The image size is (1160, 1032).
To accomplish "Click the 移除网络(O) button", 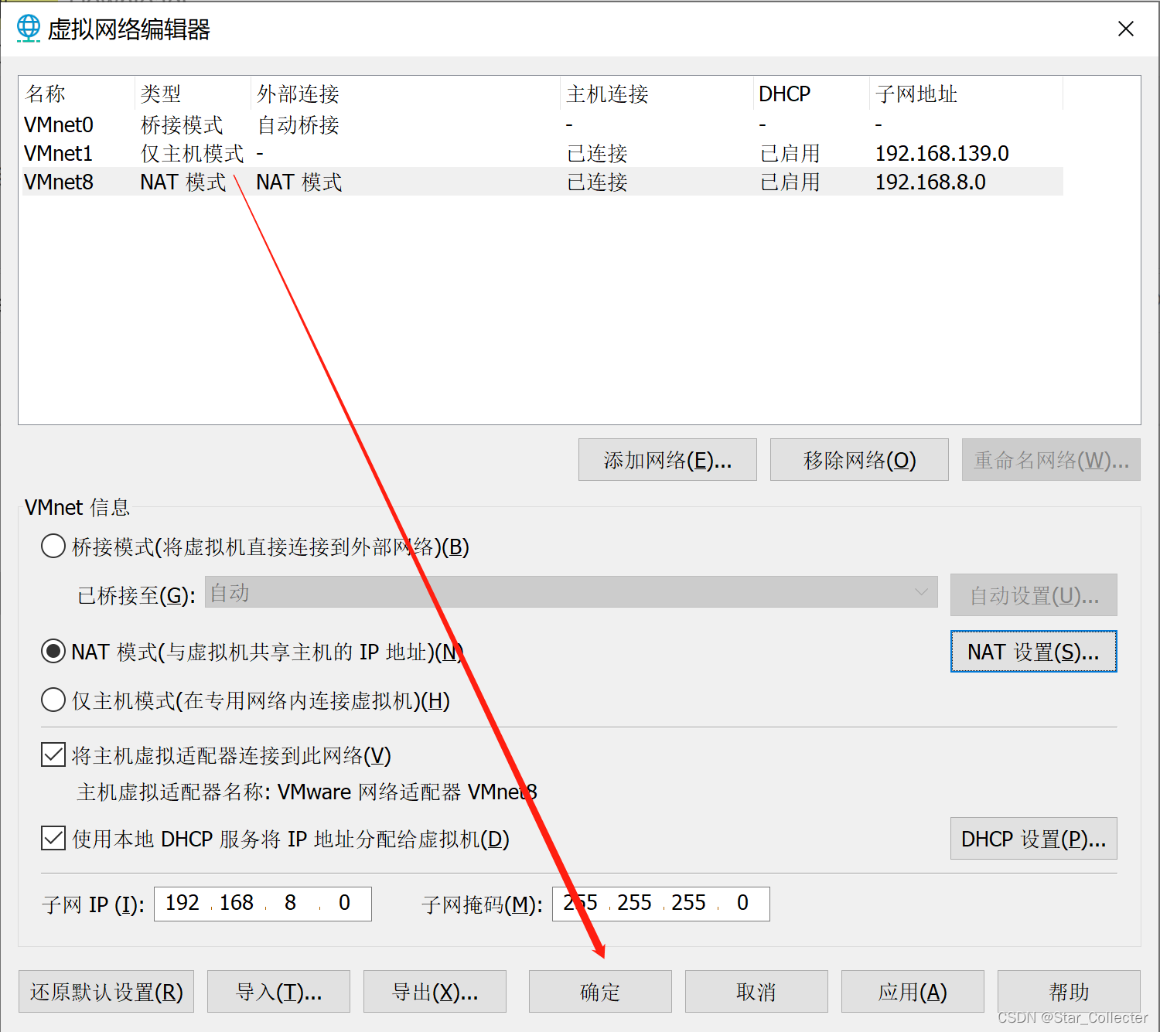I will 859,460.
